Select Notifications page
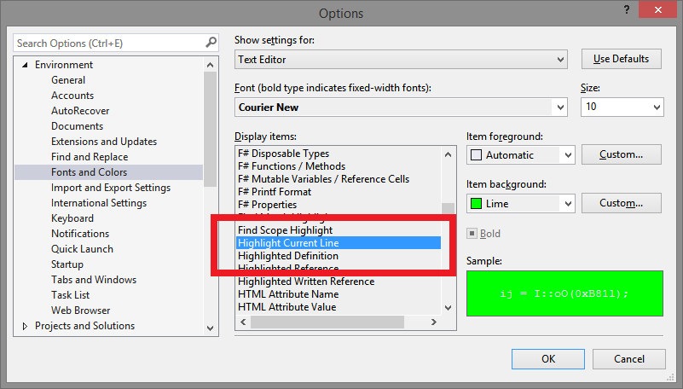The image size is (683, 389). point(80,234)
